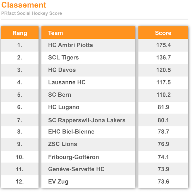Click the Rang column header

pos(20,33)
